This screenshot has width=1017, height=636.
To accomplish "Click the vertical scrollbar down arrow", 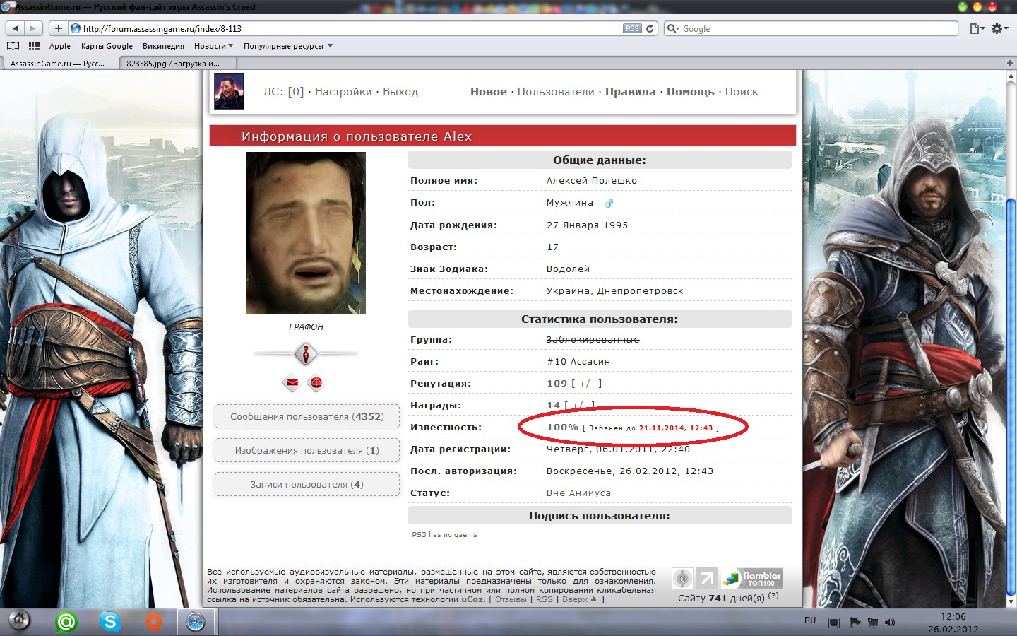I will coord(1011,601).
